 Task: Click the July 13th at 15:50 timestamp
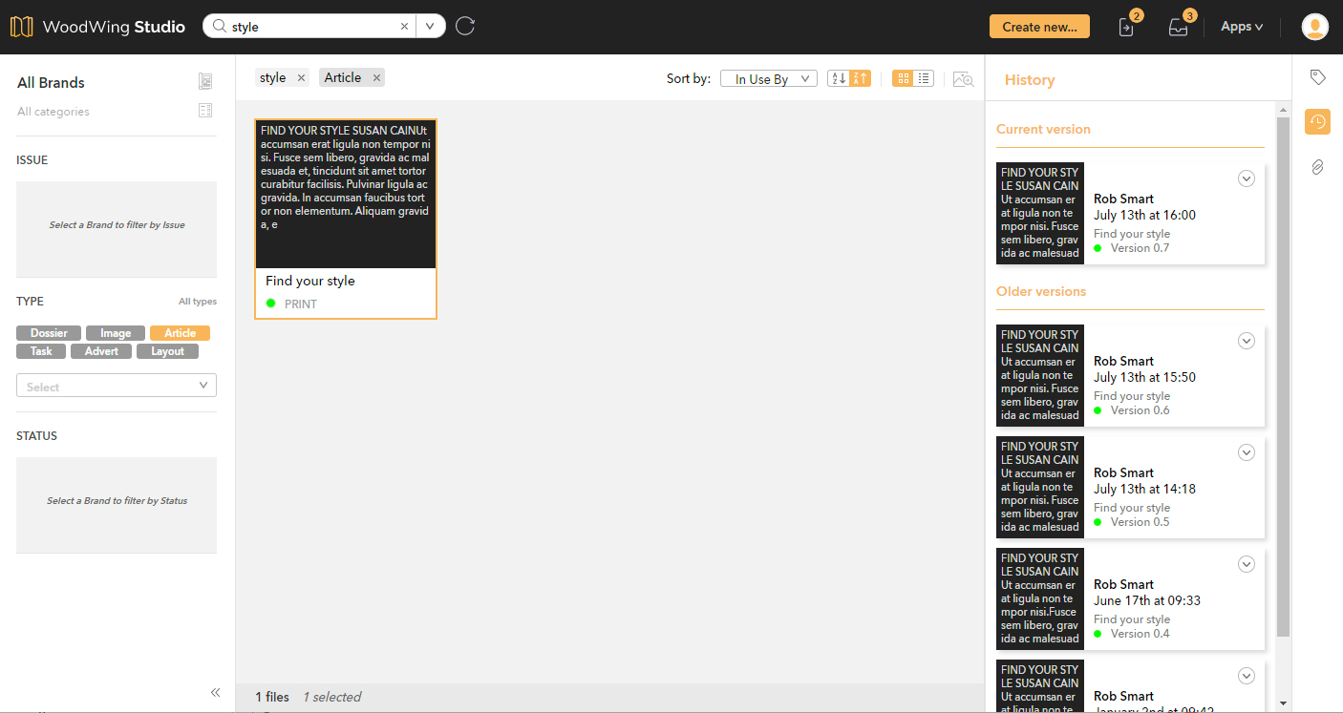[1144, 378]
